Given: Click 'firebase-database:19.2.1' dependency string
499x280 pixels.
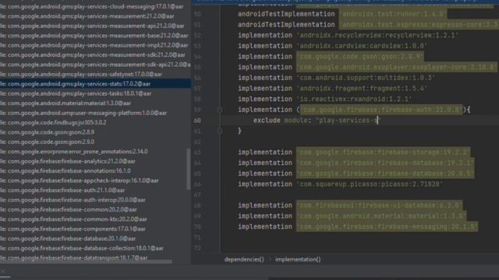Looking at the screenshot, I should pos(385,163).
